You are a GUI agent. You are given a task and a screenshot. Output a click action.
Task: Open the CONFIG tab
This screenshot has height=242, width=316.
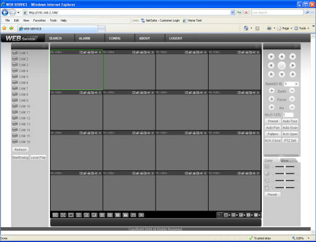pos(115,38)
